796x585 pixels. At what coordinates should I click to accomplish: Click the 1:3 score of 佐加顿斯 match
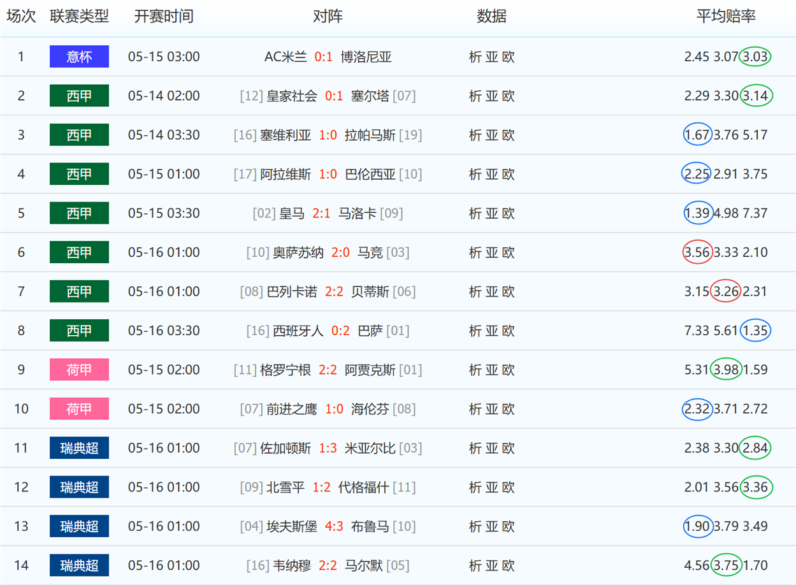point(328,448)
